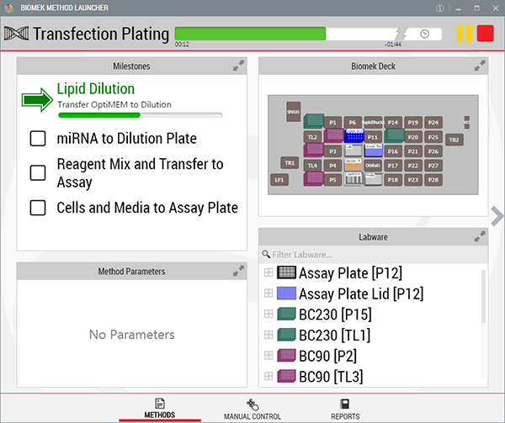Toggle Reagent Mix and Transfer to Assay checkbox
Image resolution: width=505 pixels, height=423 pixels.
[38, 172]
